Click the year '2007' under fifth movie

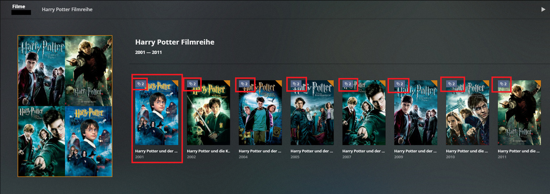[346, 157]
